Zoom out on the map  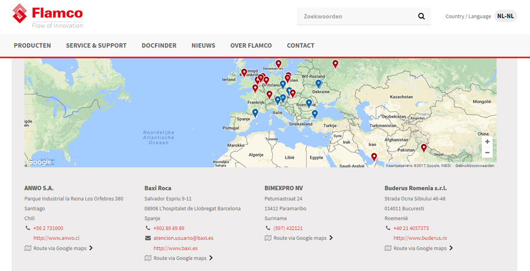[487, 153]
